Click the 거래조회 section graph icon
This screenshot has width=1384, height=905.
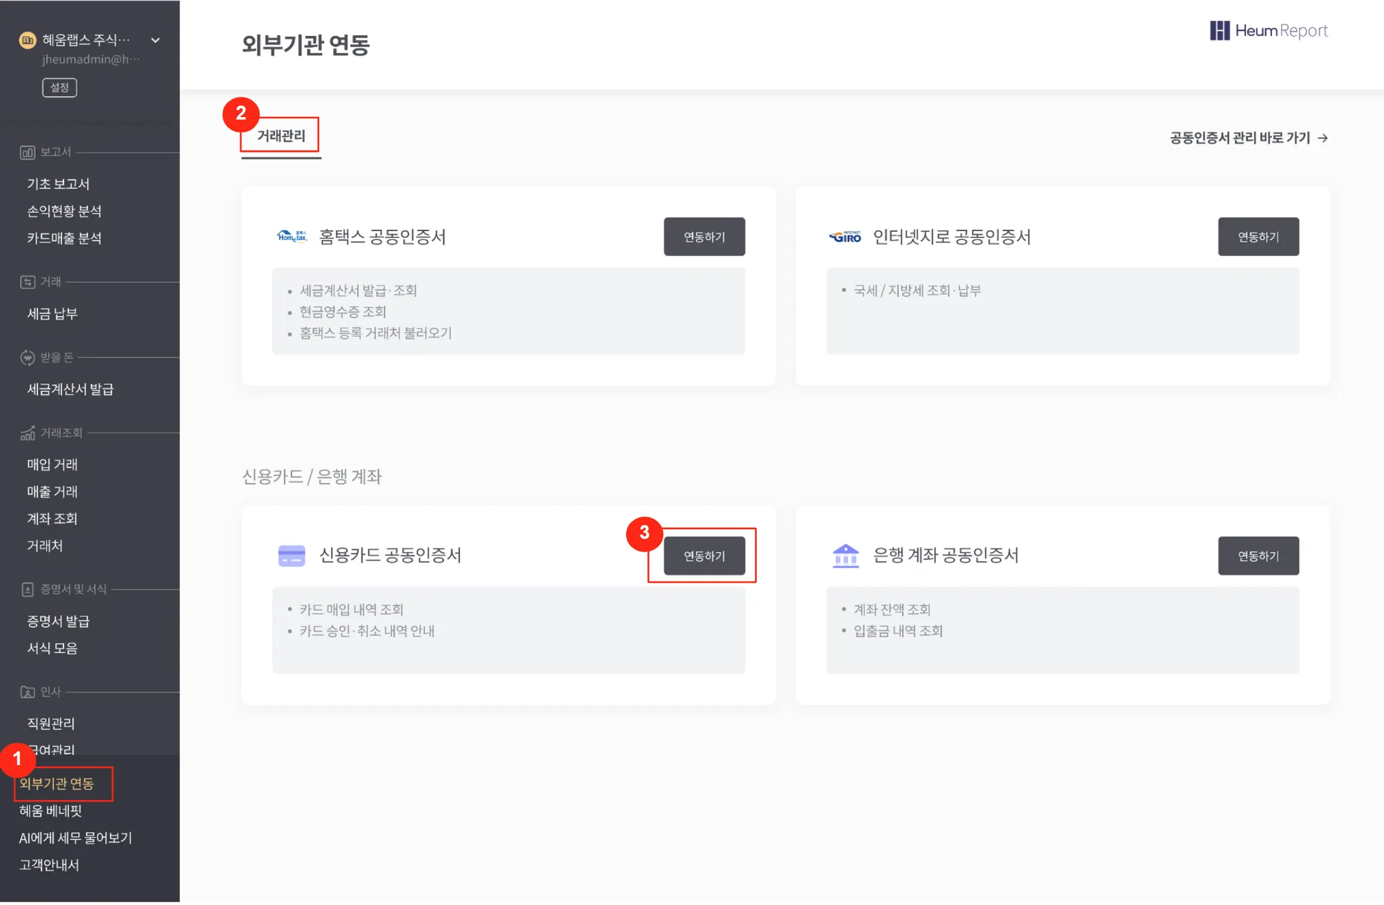point(27,433)
